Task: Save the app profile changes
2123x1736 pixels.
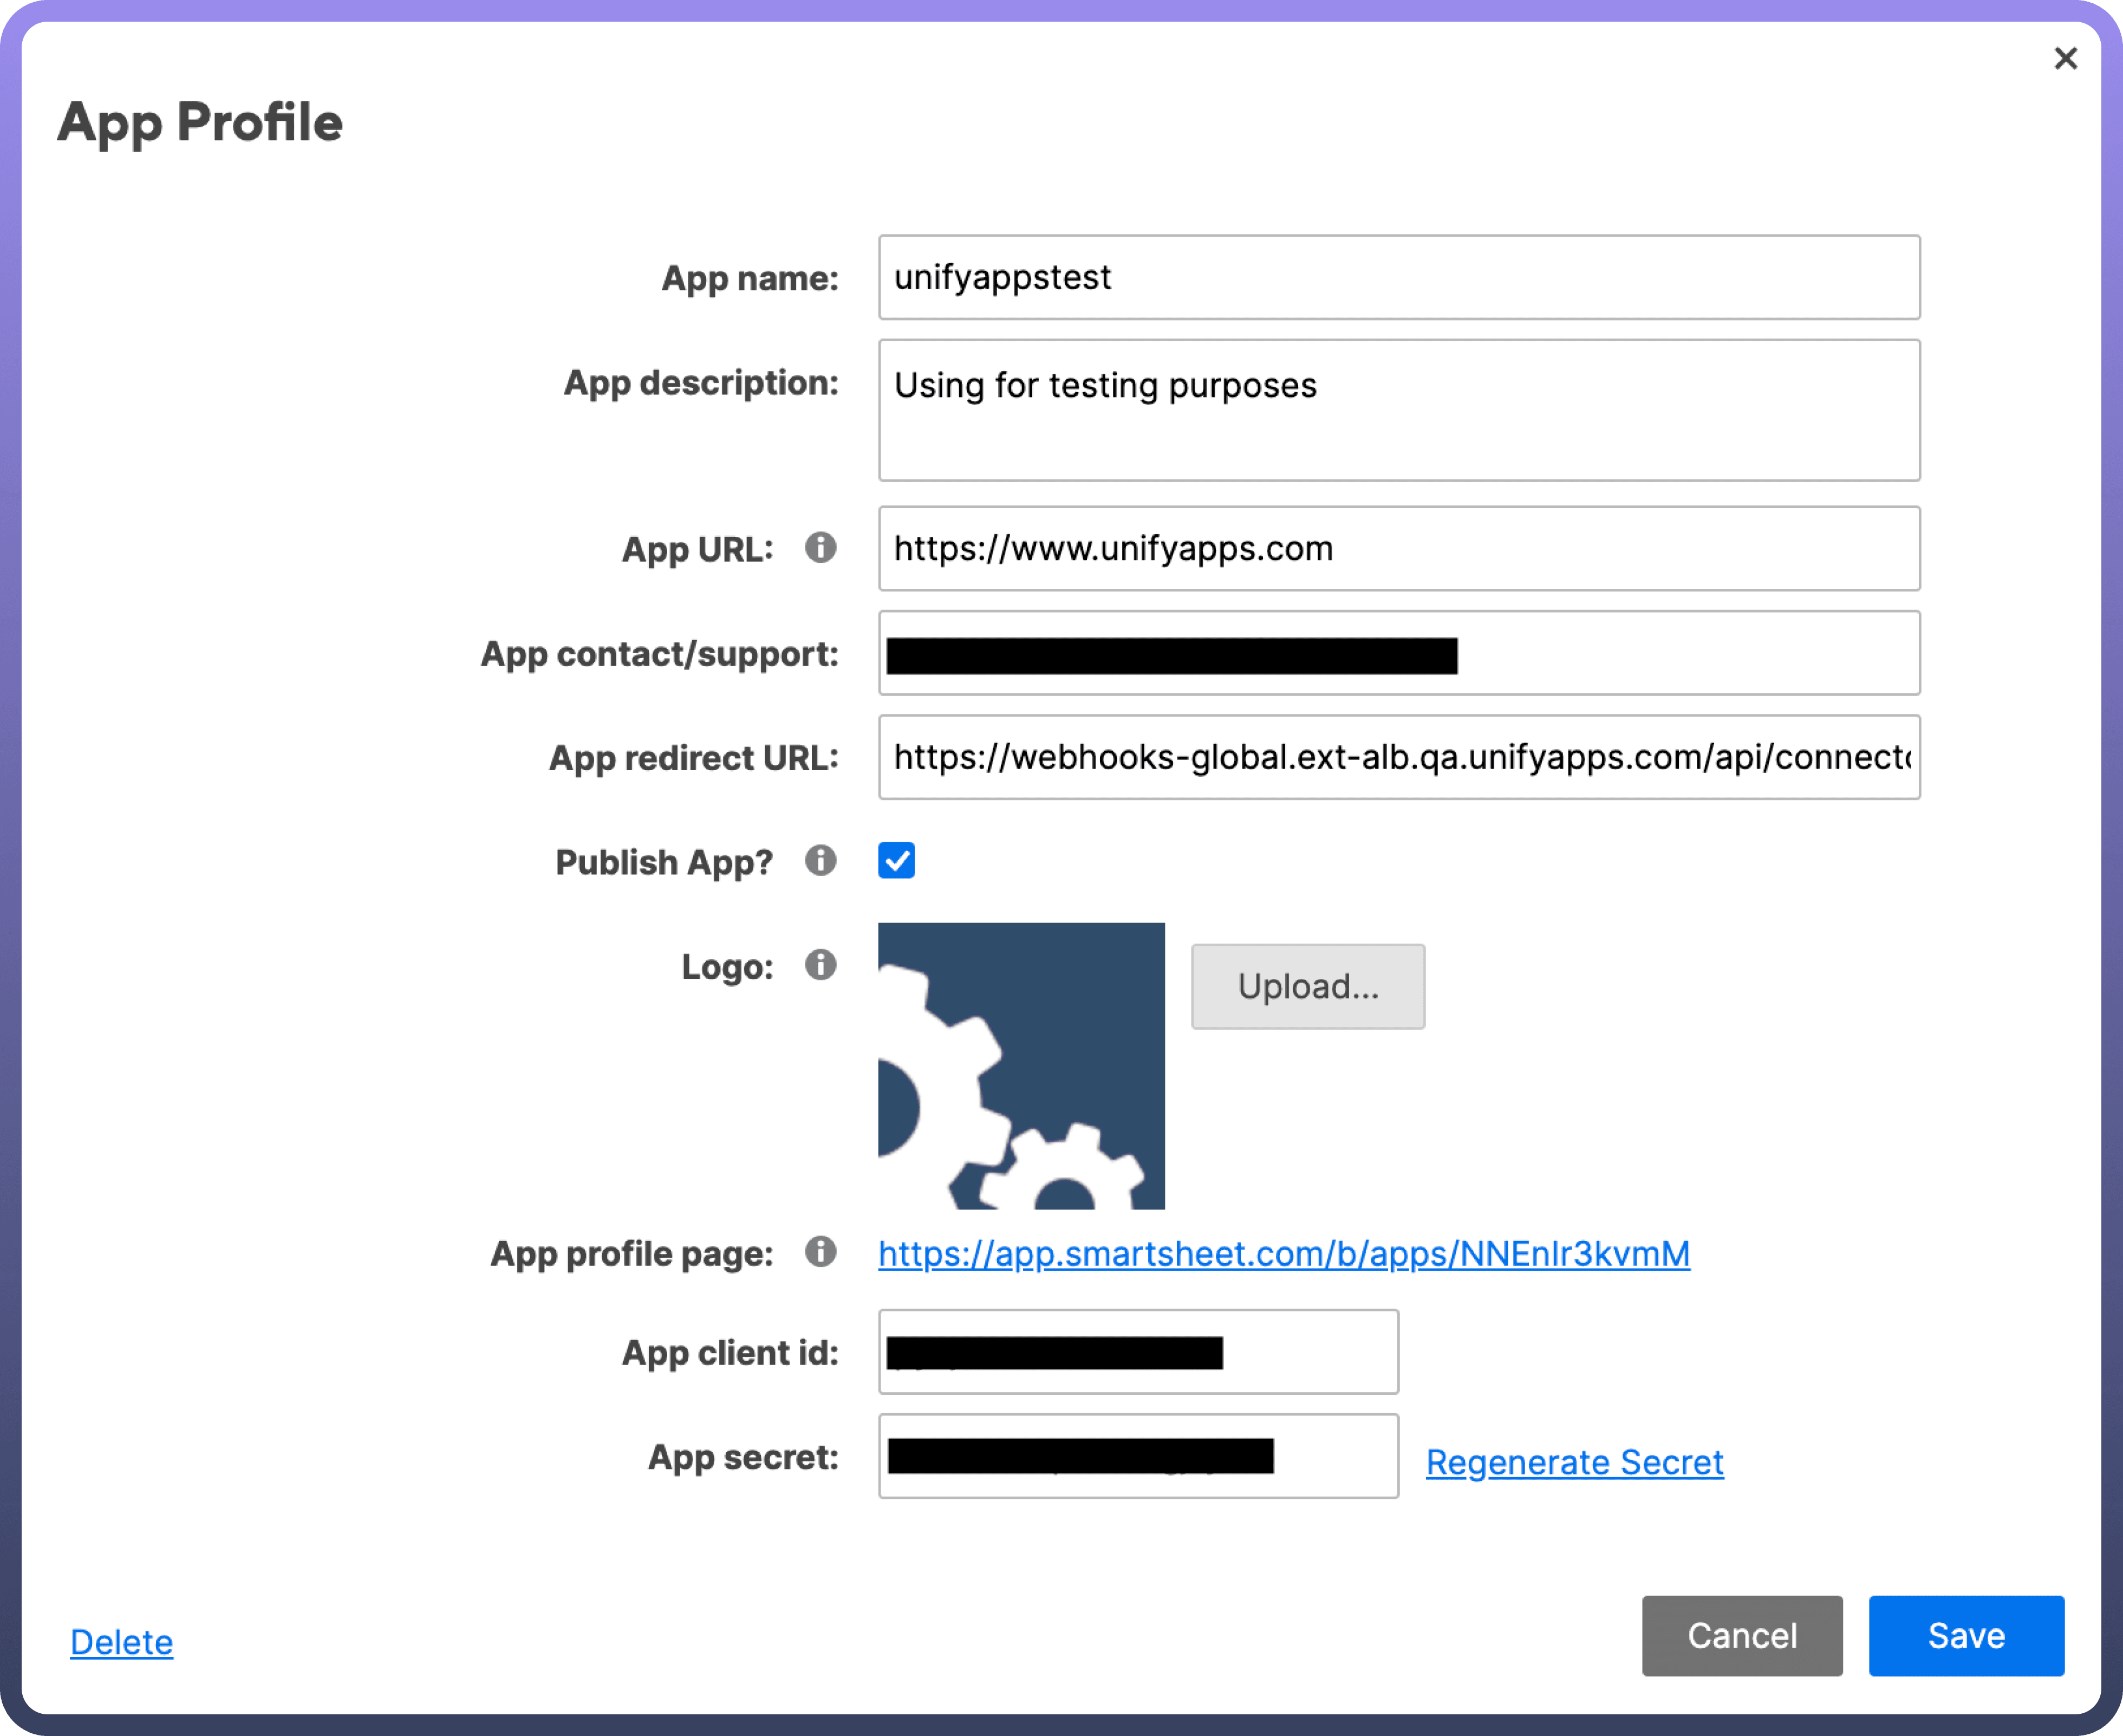Action: 1965,1636
